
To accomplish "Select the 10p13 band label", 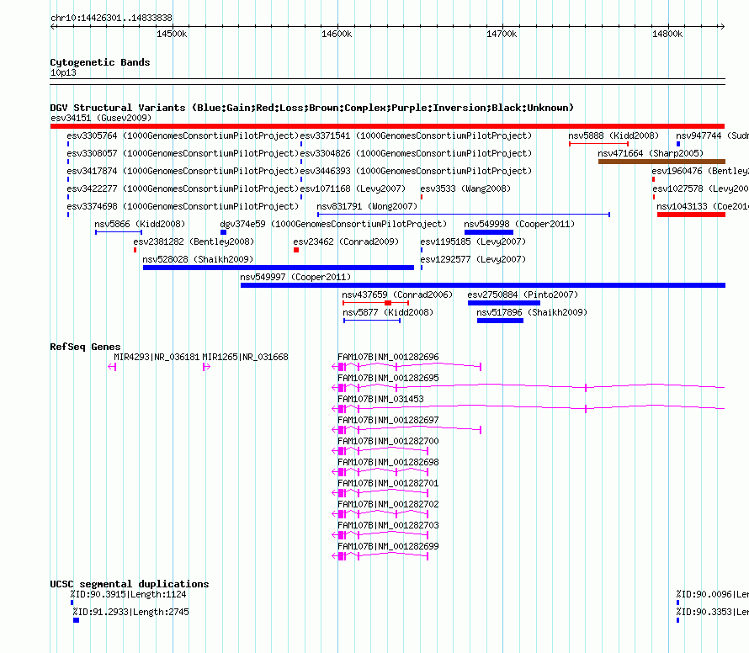I will (x=63, y=72).
